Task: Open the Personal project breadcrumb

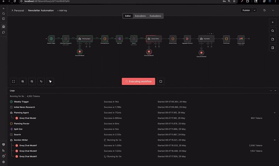Action: 18,10
